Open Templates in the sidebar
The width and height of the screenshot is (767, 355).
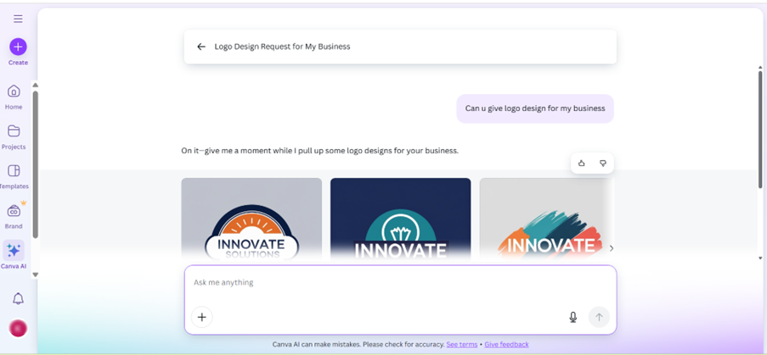[x=14, y=171]
